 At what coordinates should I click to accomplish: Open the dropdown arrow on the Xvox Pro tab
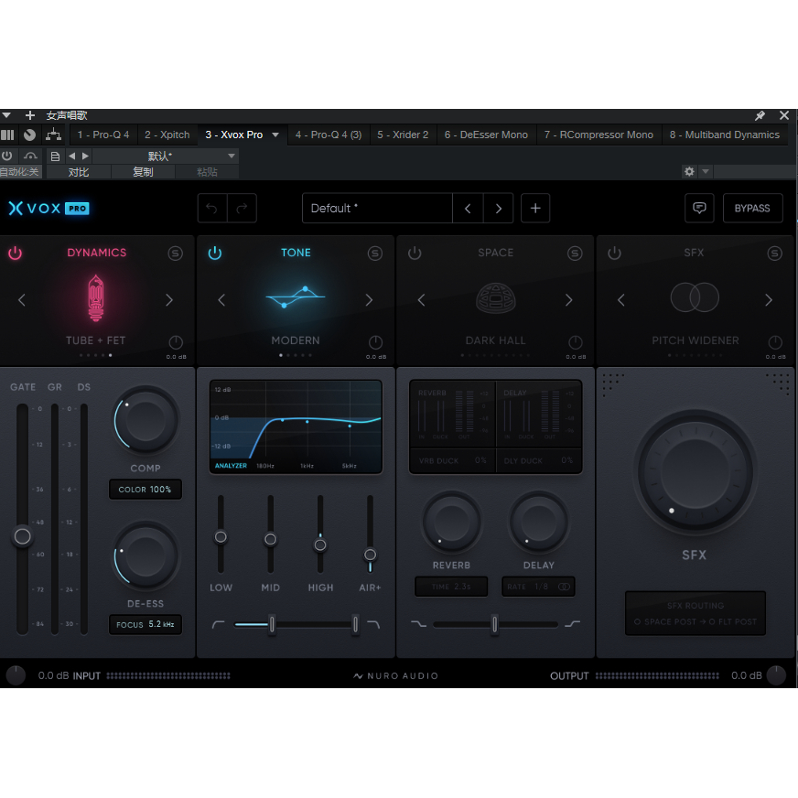click(275, 134)
